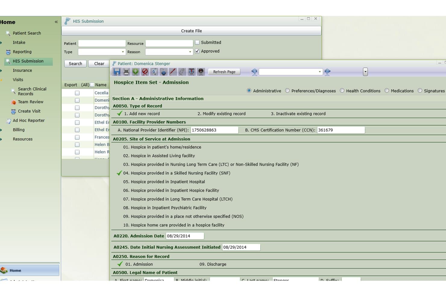Expand the Billing tree node
Image resolution: width=446 pixels, height=297 pixels.
1,130
